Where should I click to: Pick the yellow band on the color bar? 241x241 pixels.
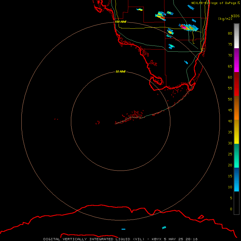236,132
